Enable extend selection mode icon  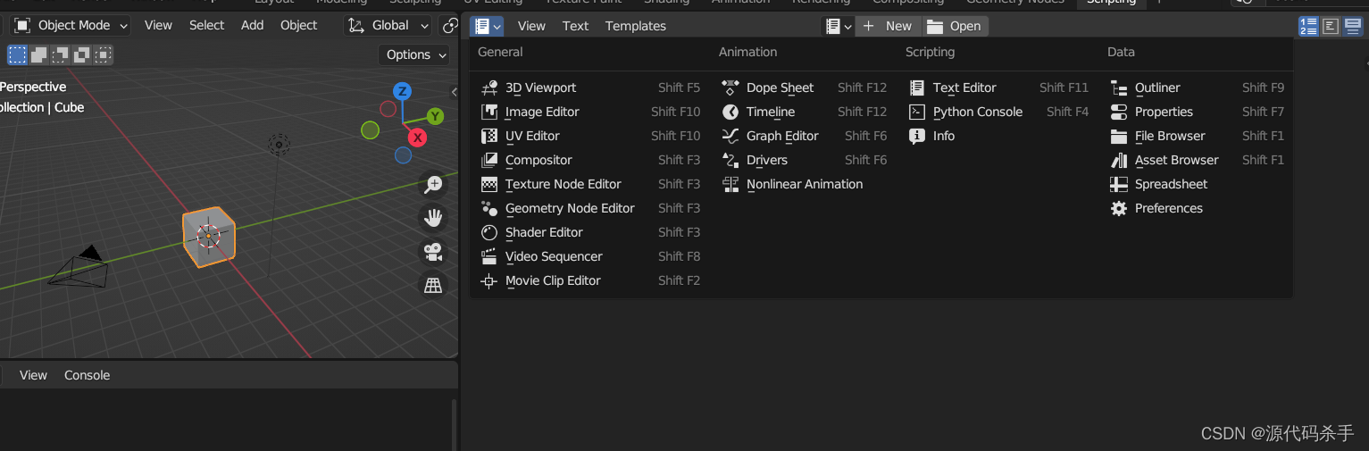pyautogui.click(x=39, y=55)
